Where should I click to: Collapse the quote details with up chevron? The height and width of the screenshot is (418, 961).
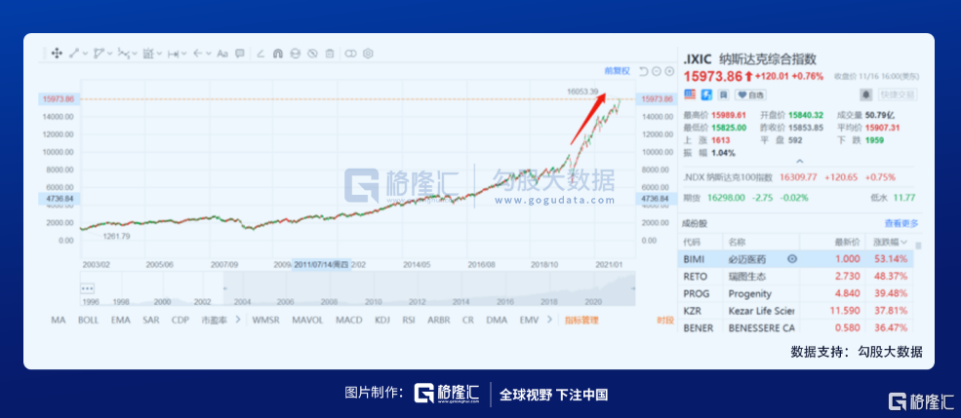click(800, 162)
